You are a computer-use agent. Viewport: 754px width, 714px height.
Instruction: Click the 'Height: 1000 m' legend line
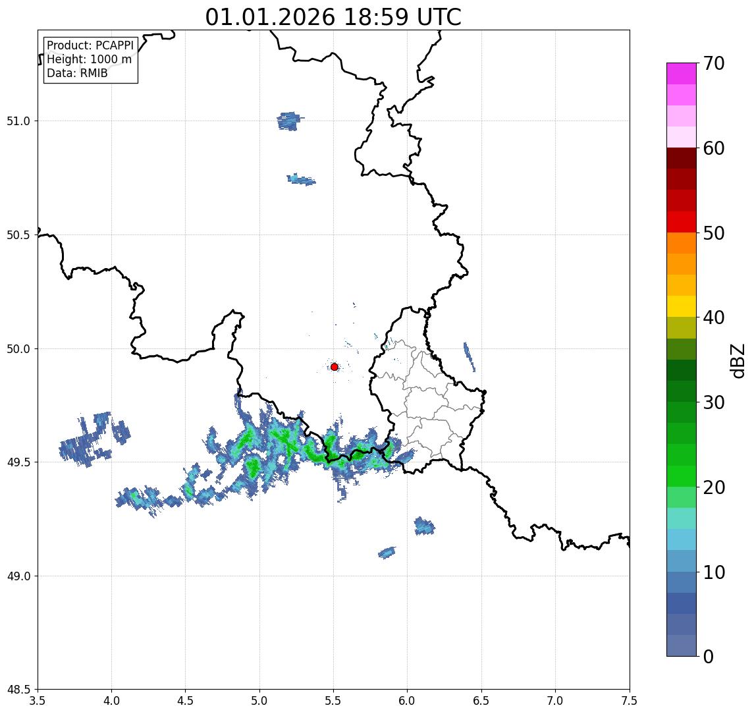point(89,59)
